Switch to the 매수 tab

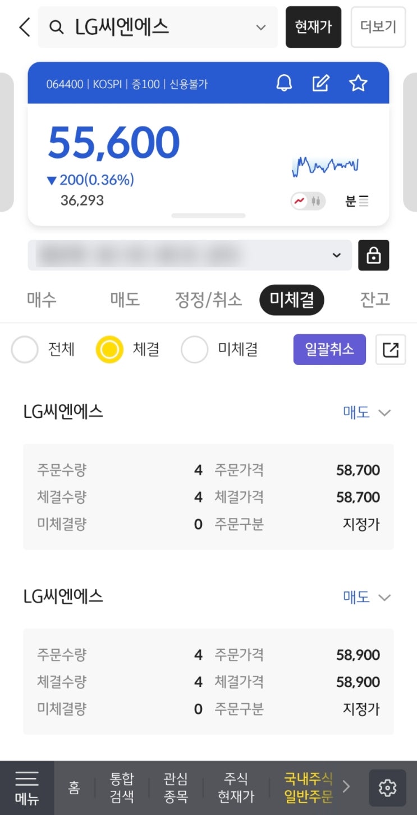click(42, 300)
